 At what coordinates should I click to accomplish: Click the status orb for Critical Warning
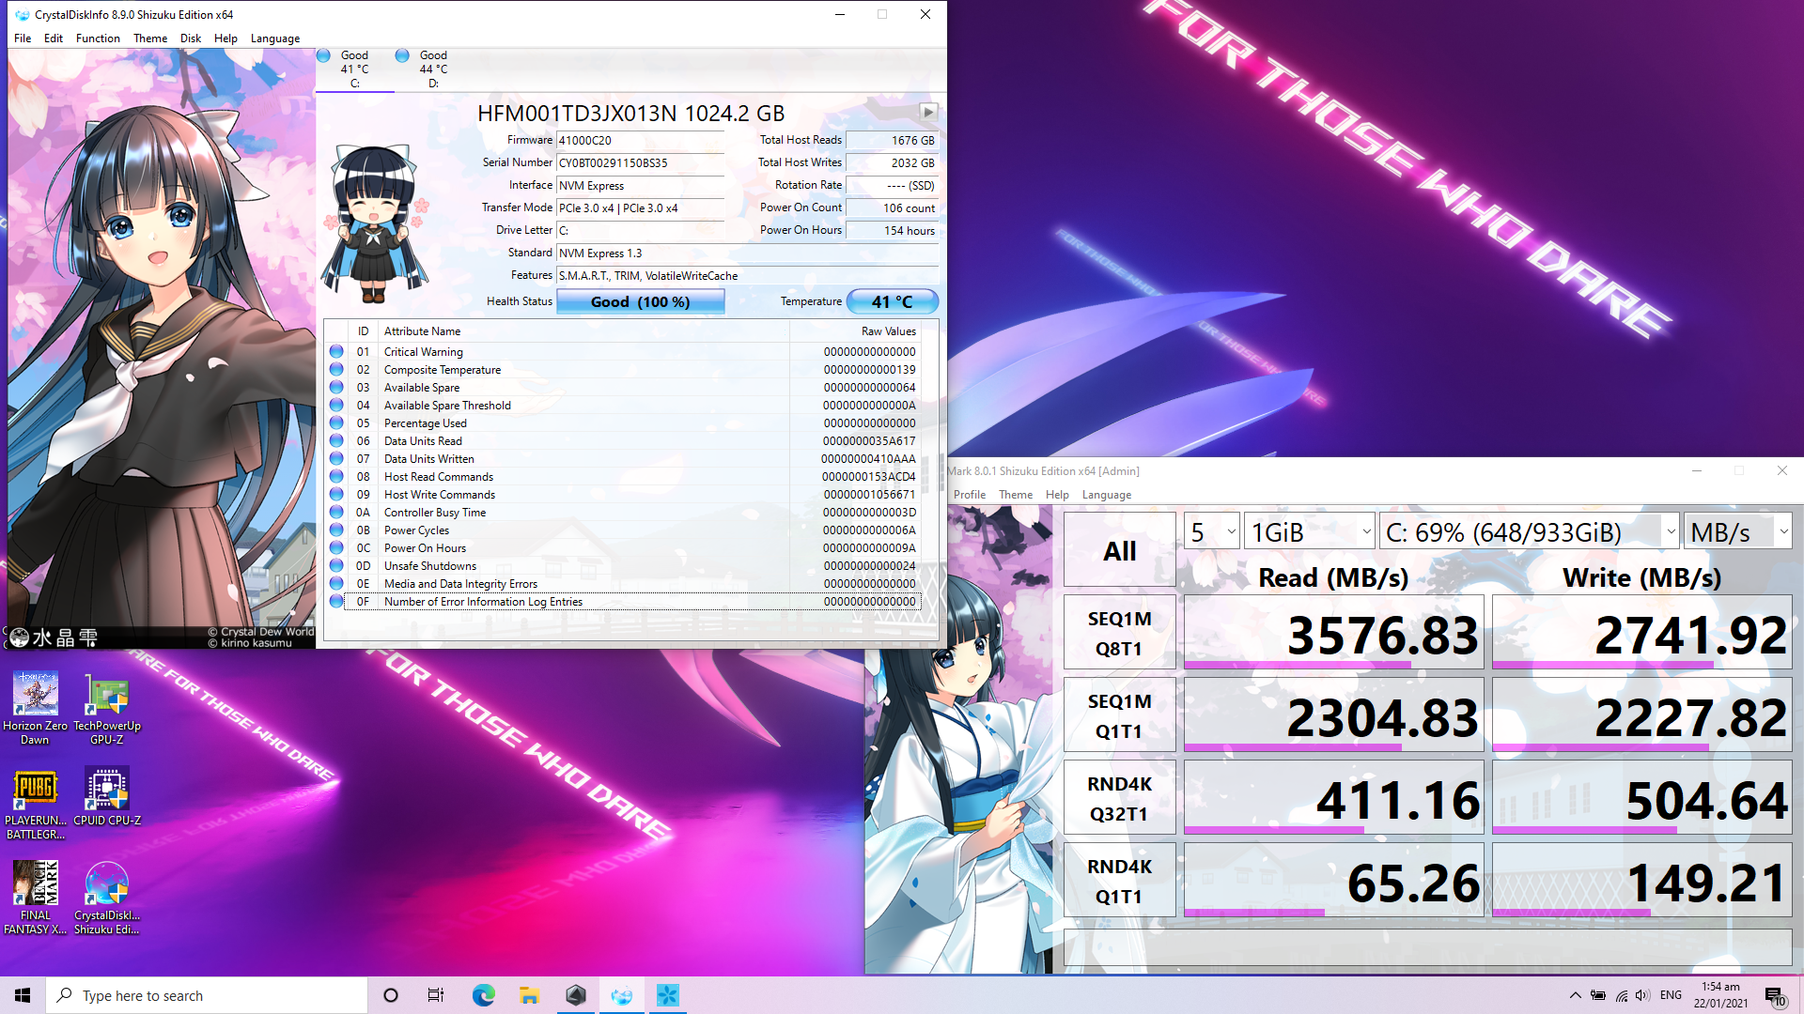[336, 351]
